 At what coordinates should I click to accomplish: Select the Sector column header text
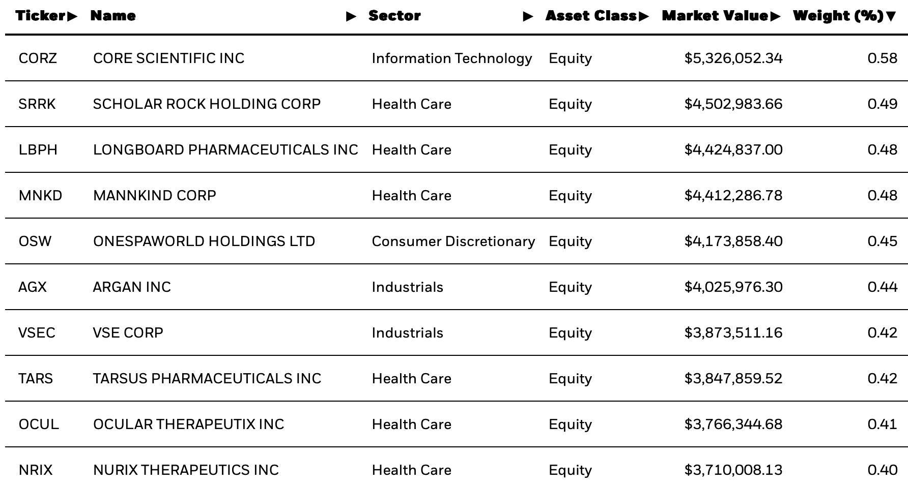[394, 16]
